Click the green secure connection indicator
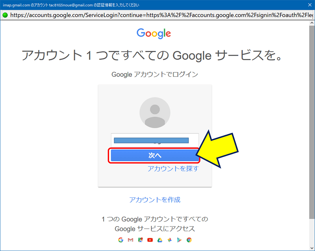This screenshot has width=315, height=251. point(5,15)
